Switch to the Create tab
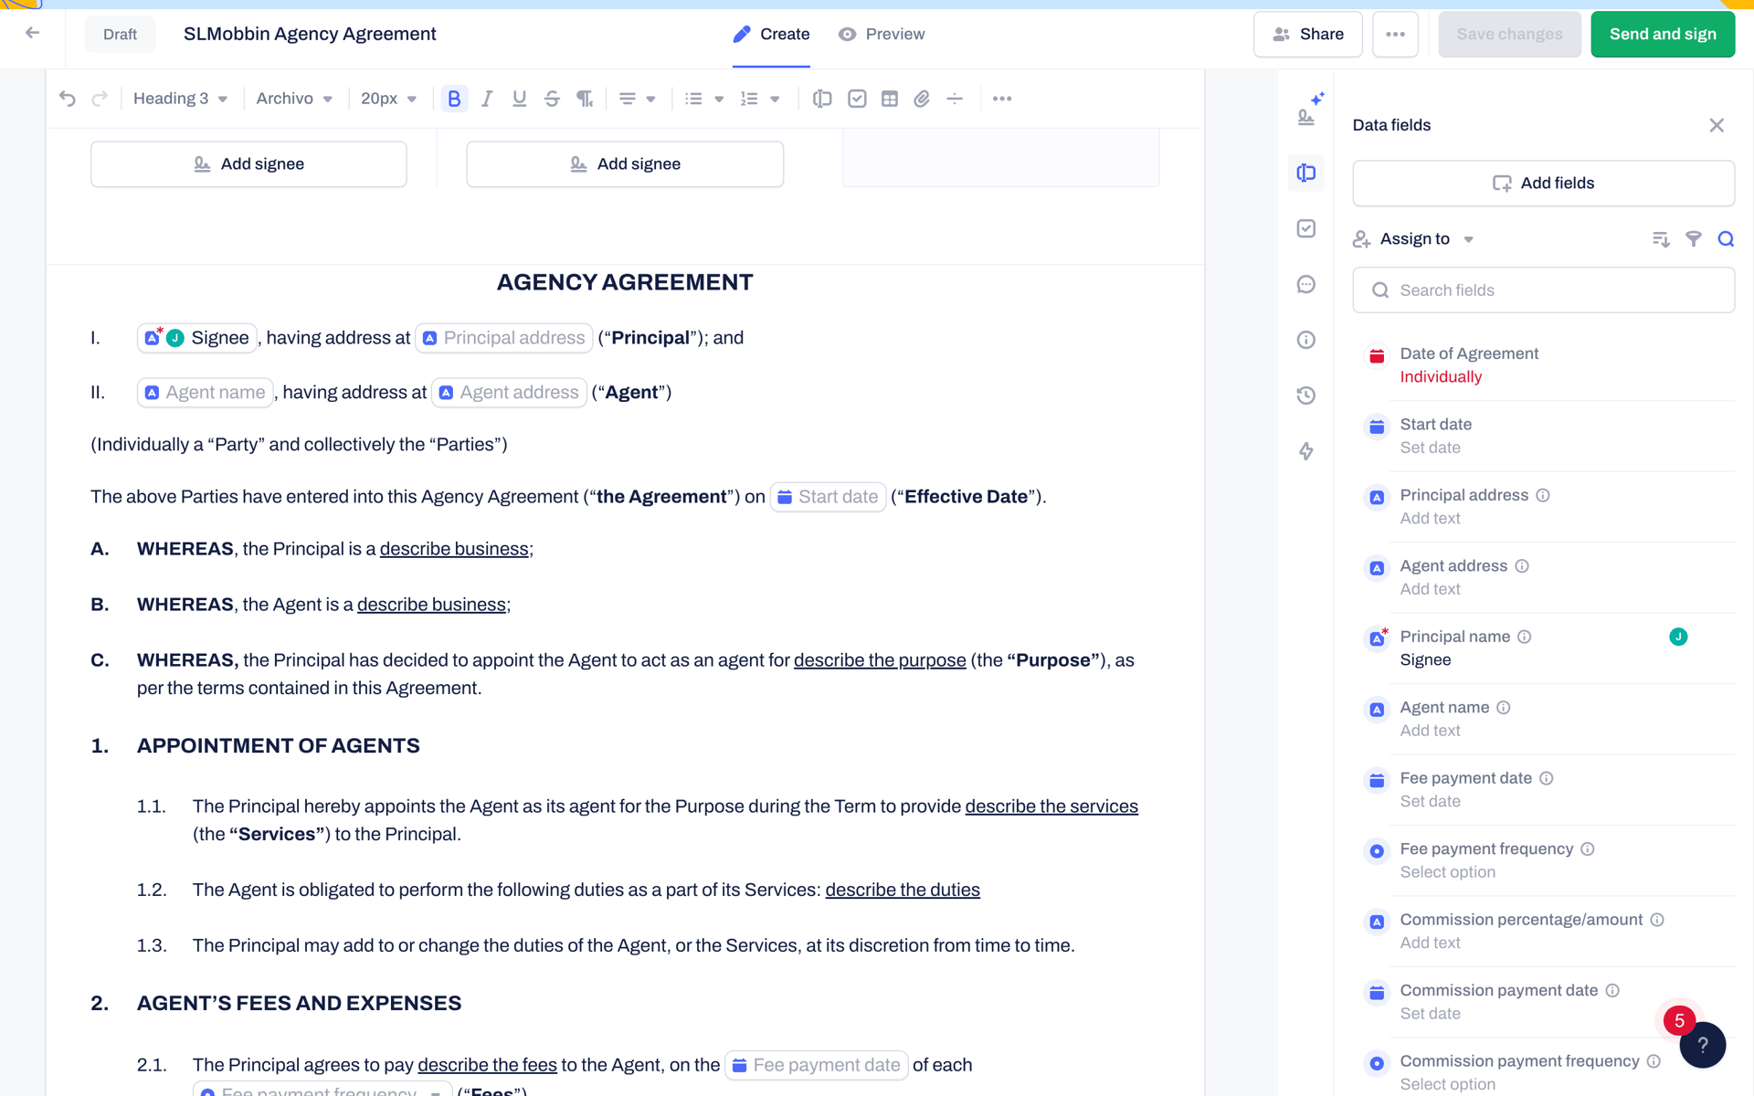This screenshot has width=1754, height=1096. [771, 34]
